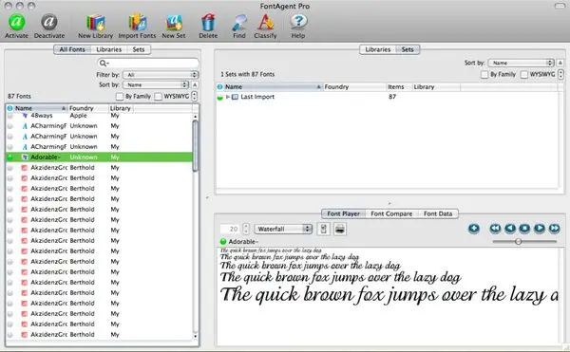Click the page setup icon beside Waterfall
This screenshot has height=352, width=570.
[x=324, y=229]
